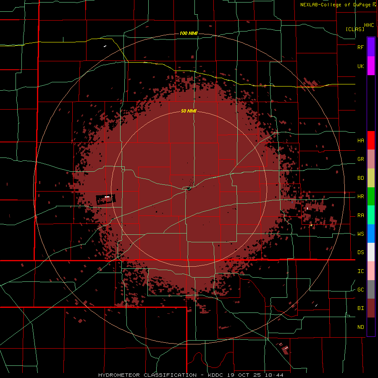The height and width of the screenshot is (378, 378).
Task: Click the RA legend label
Action: coord(360,215)
